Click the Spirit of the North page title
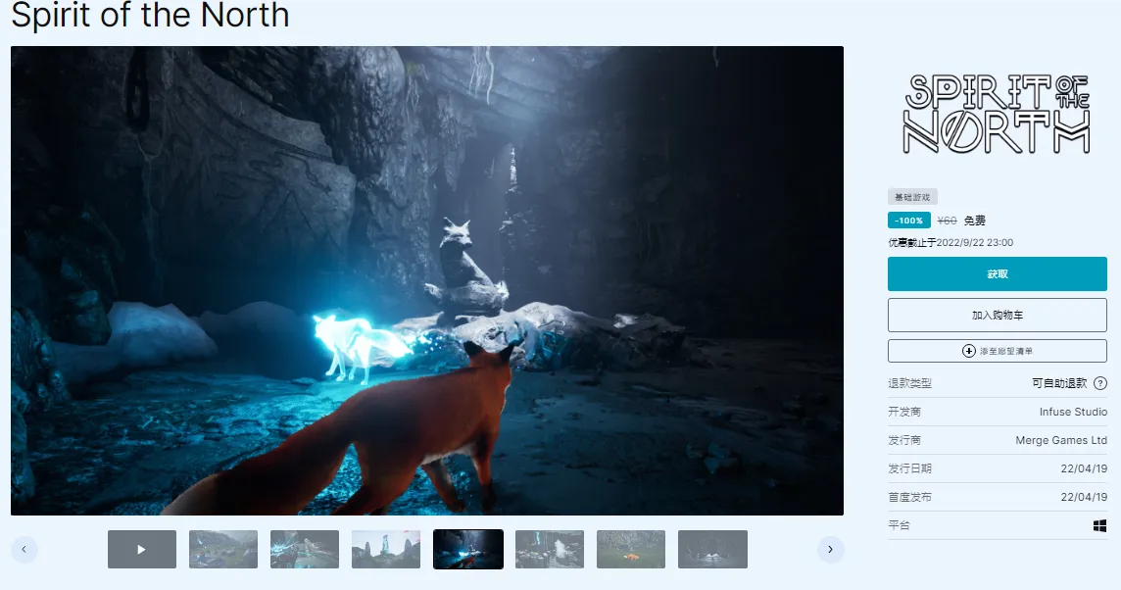The image size is (1121, 590). 150,15
